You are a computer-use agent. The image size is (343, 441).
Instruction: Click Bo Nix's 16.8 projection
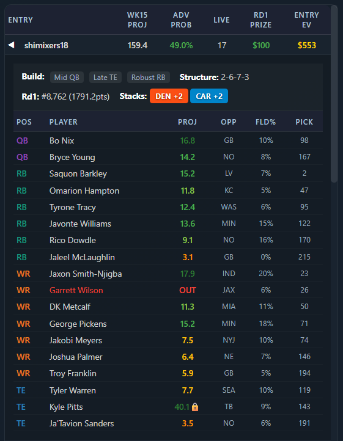point(188,140)
